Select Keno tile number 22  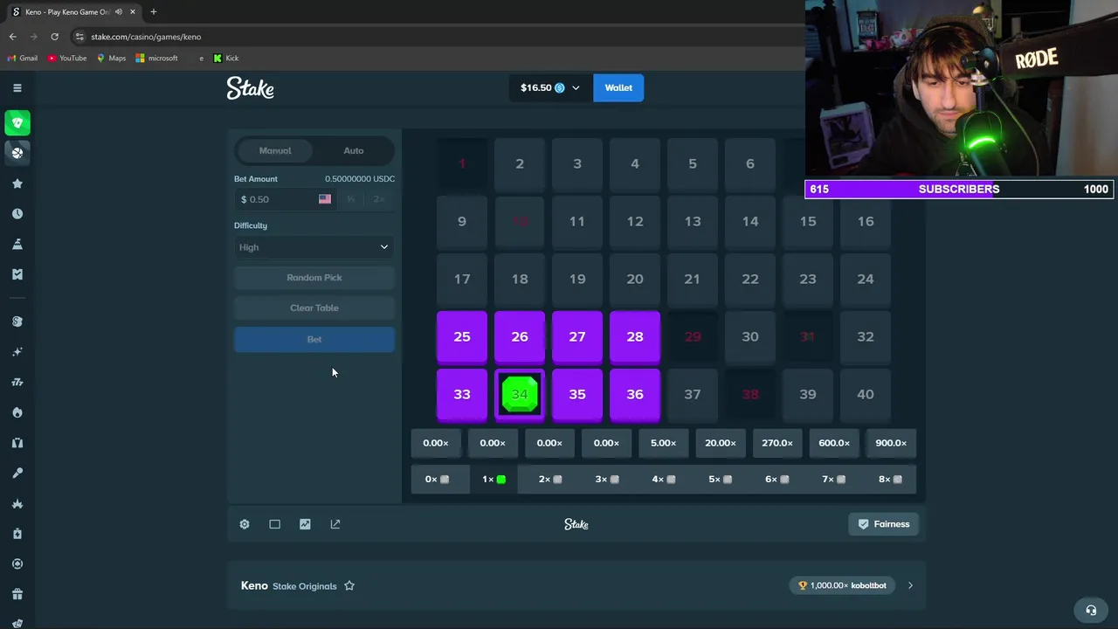pyautogui.click(x=750, y=279)
